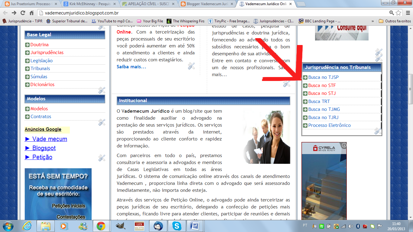Screen dimensions: 413x232
Task: Open the Busca TRT link
Action: [319, 101]
